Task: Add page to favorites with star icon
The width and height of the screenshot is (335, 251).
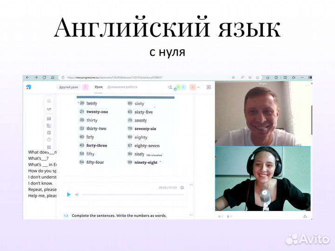Action: [258, 78]
